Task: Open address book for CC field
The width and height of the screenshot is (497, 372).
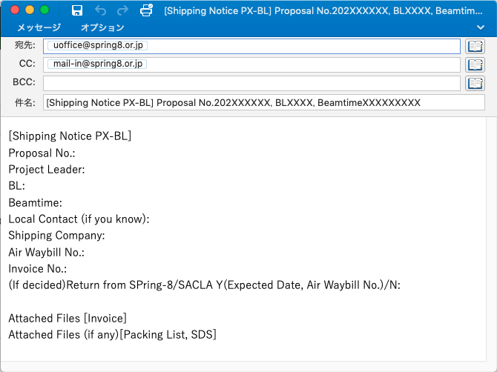Action: tap(475, 64)
